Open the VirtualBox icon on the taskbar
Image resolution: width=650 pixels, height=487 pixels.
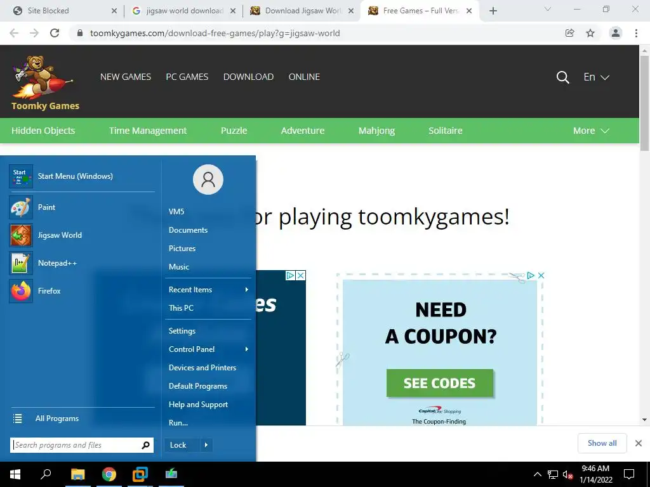[x=140, y=474]
